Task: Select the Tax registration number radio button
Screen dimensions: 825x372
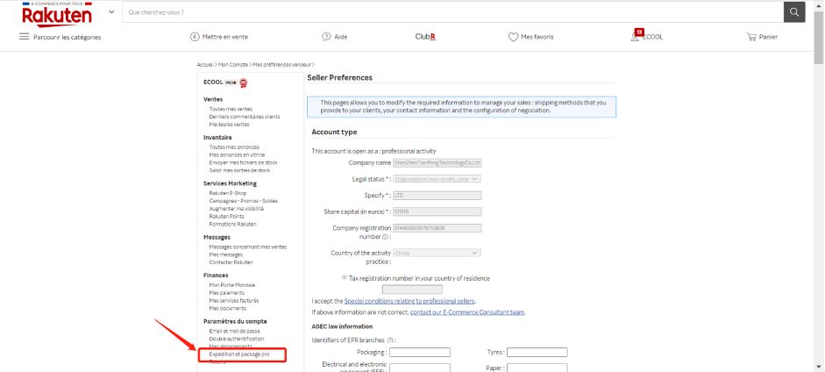Action: [x=345, y=277]
